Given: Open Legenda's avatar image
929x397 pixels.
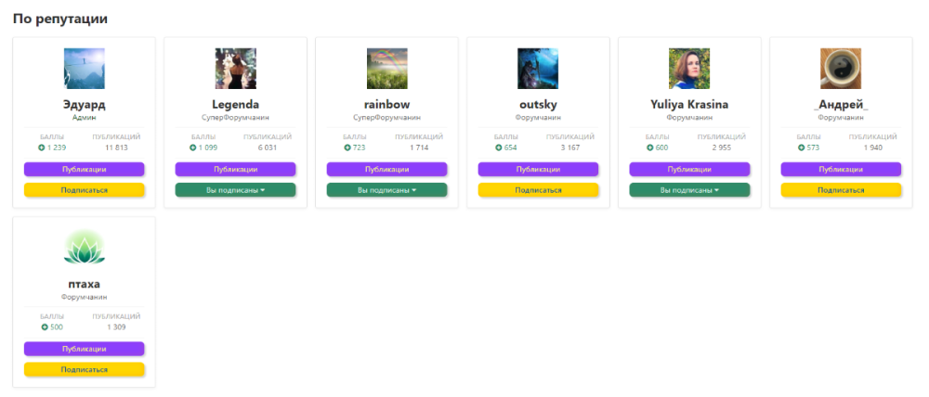Looking at the screenshot, I should coord(235,69).
